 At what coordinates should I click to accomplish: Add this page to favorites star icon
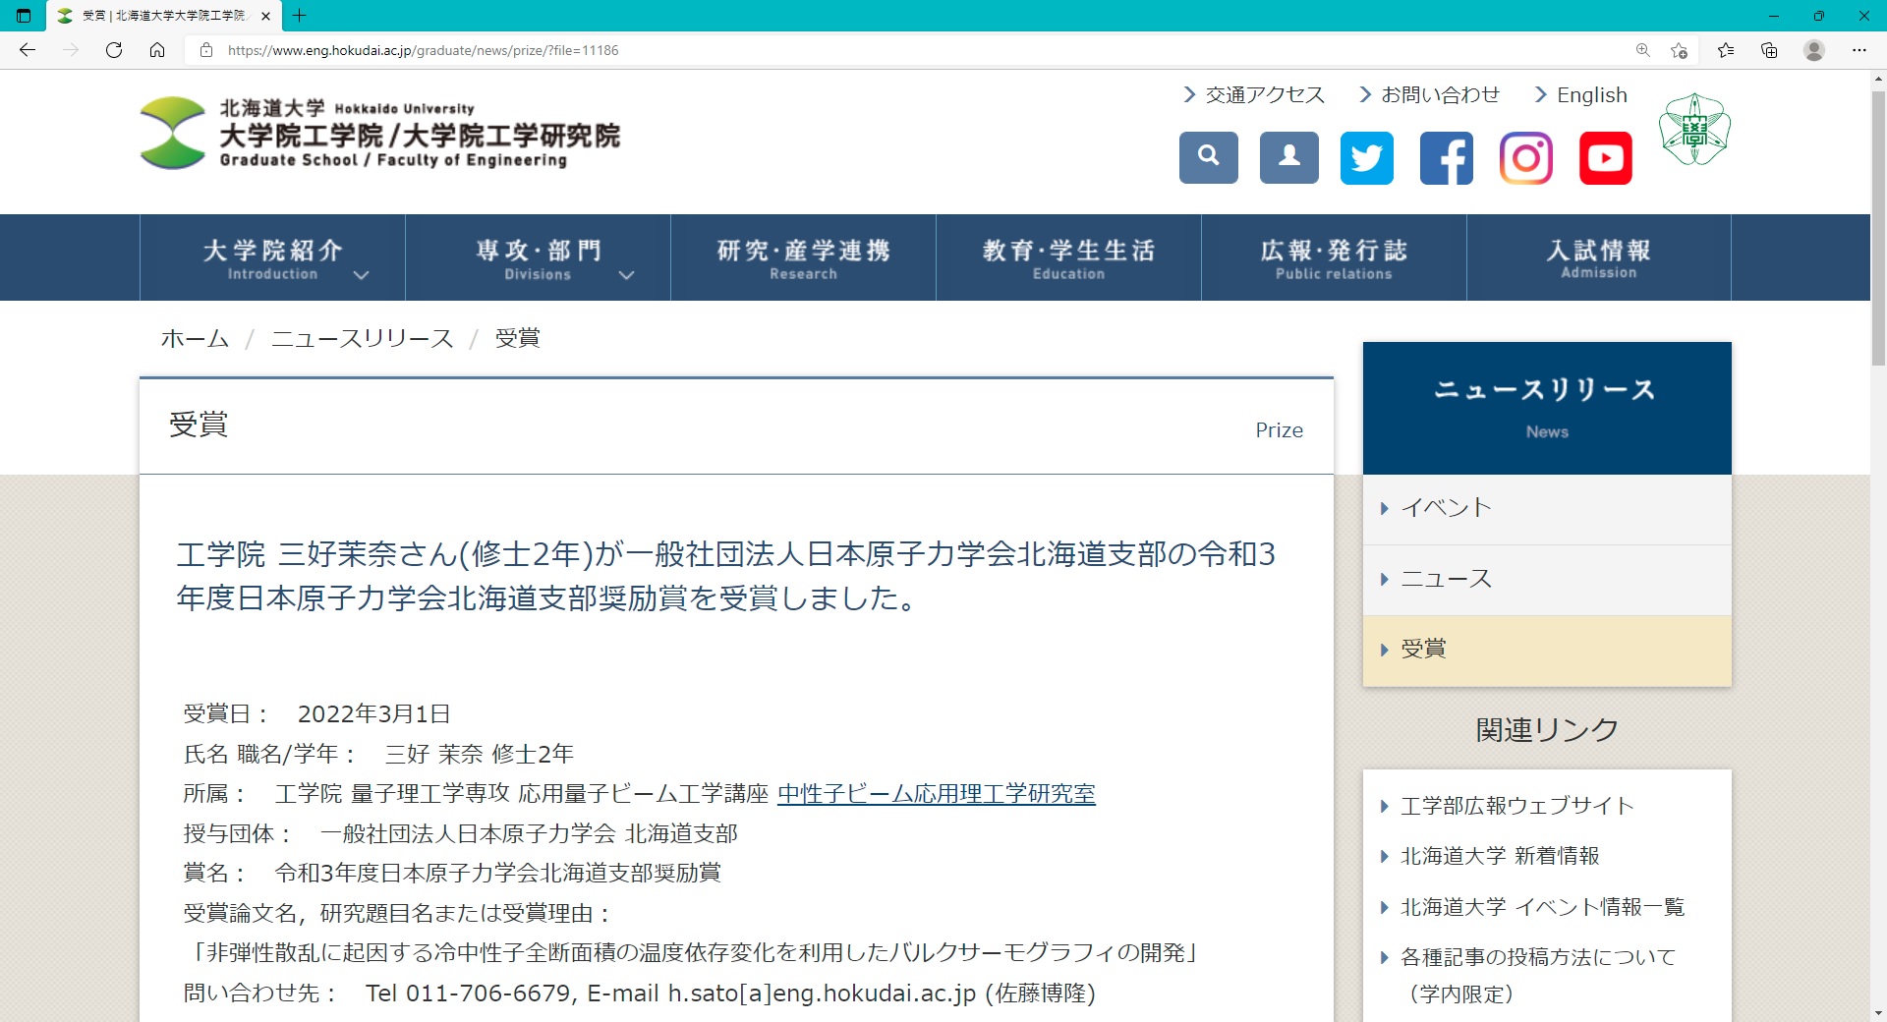pos(1680,50)
